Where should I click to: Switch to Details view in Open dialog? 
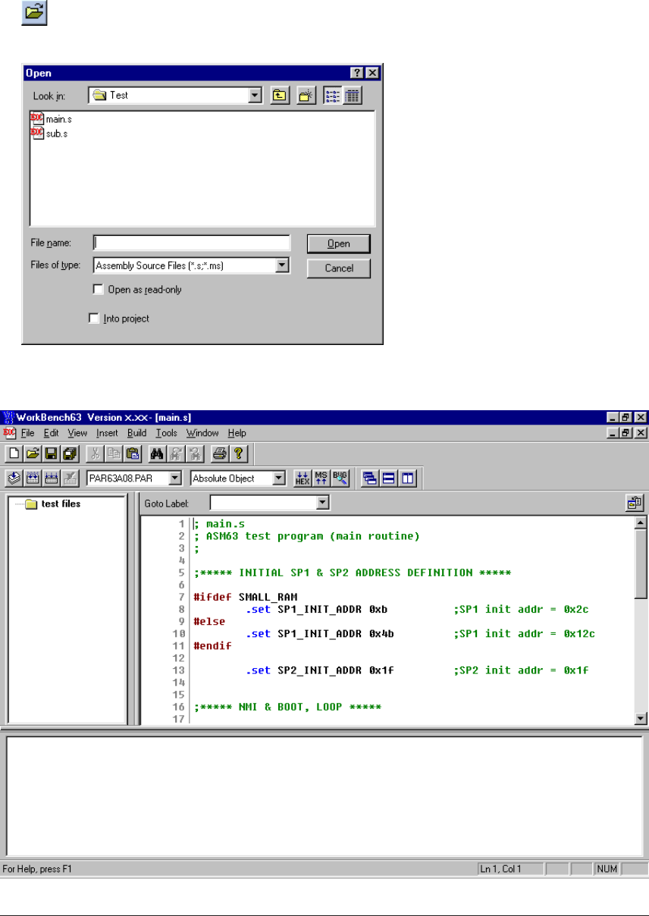point(353,96)
